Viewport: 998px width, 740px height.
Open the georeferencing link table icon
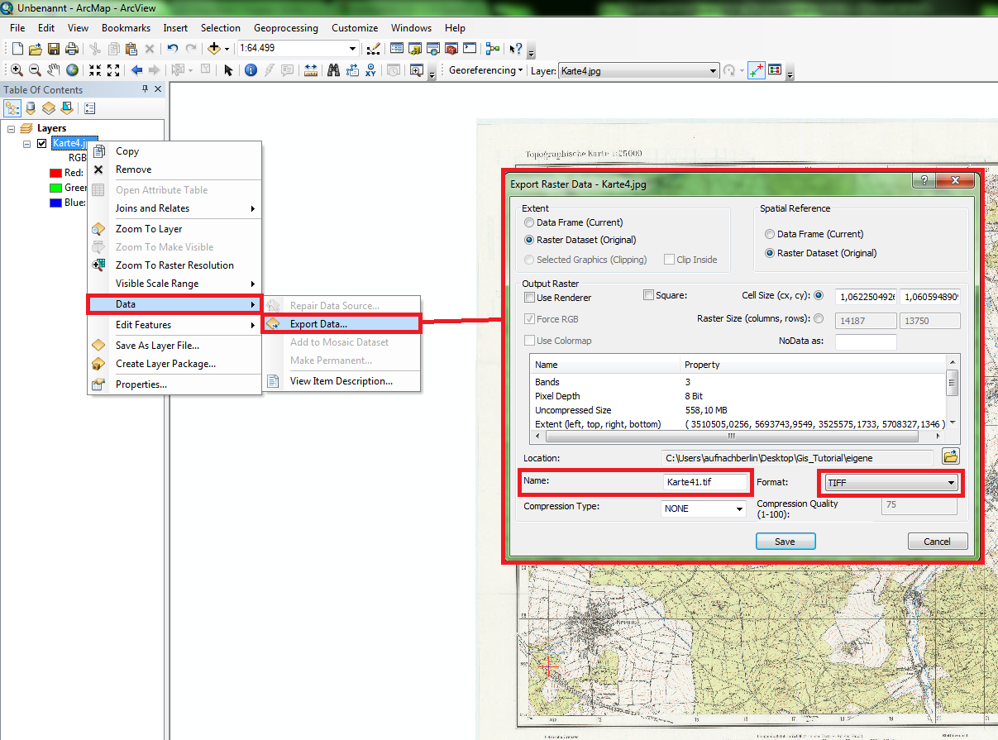pos(775,70)
